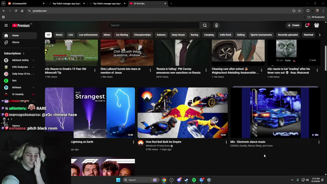The width and height of the screenshot is (327, 184).
Task: Open Steam from the taskbar
Action: click(x=186, y=180)
